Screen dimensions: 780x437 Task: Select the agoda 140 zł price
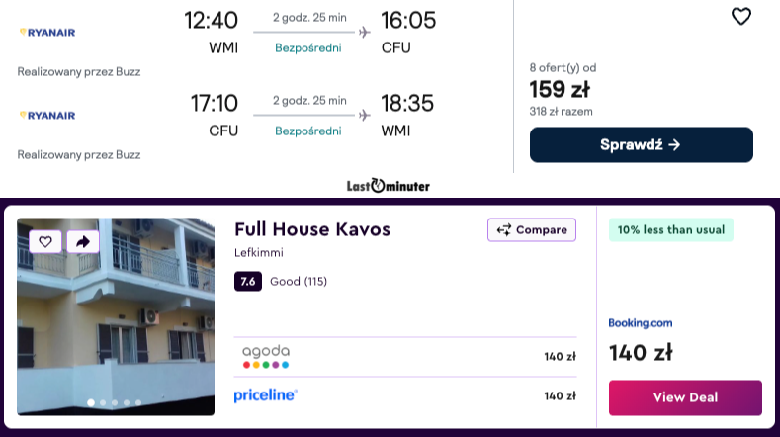pos(560,357)
